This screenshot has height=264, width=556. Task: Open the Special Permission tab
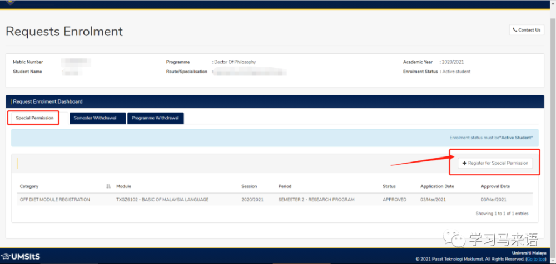34,118
